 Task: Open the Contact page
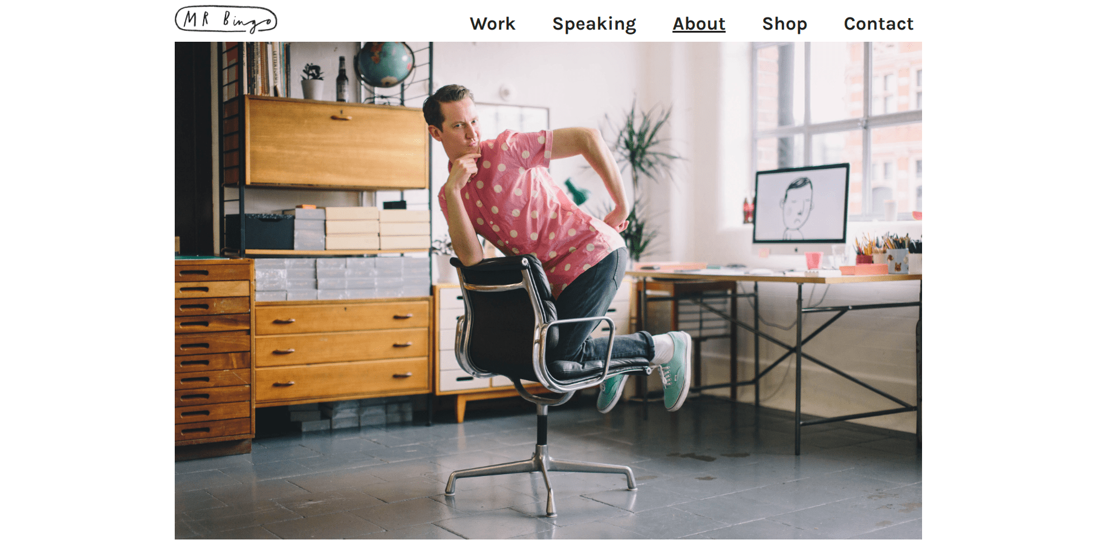[x=879, y=24]
